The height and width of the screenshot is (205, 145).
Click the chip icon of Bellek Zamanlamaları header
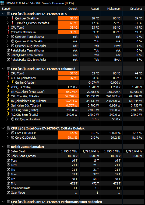[8, 147]
